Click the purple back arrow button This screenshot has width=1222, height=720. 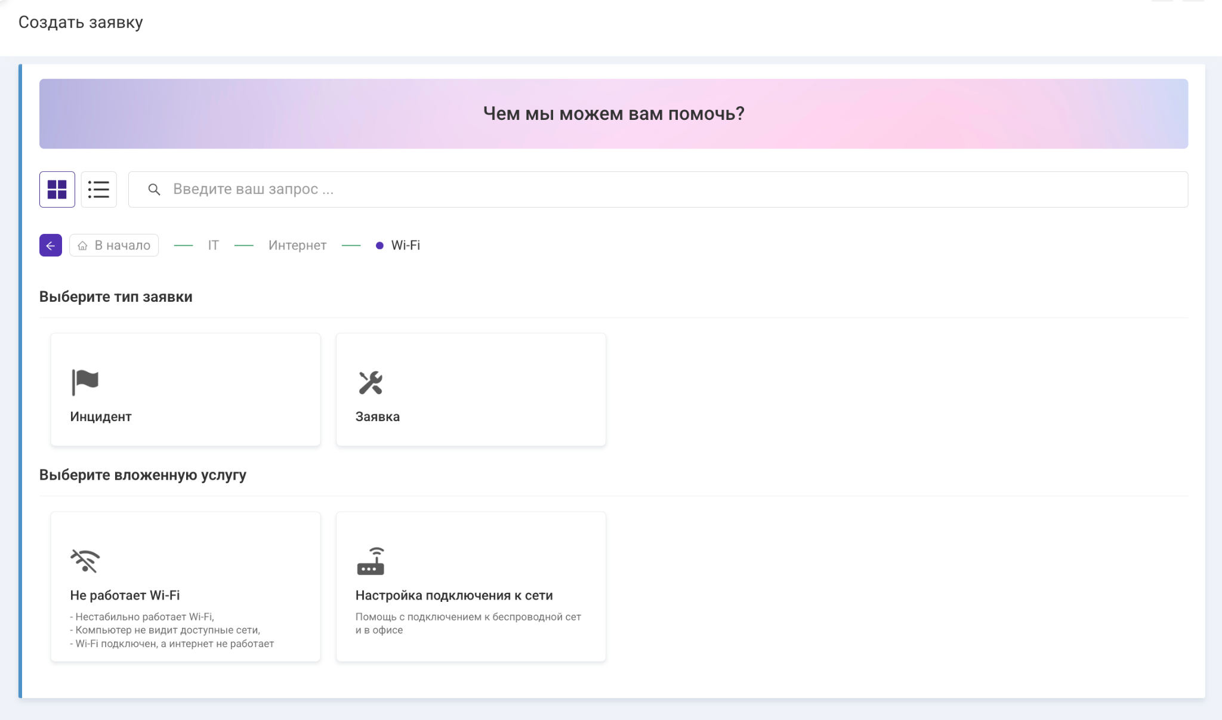[x=51, y=245]
